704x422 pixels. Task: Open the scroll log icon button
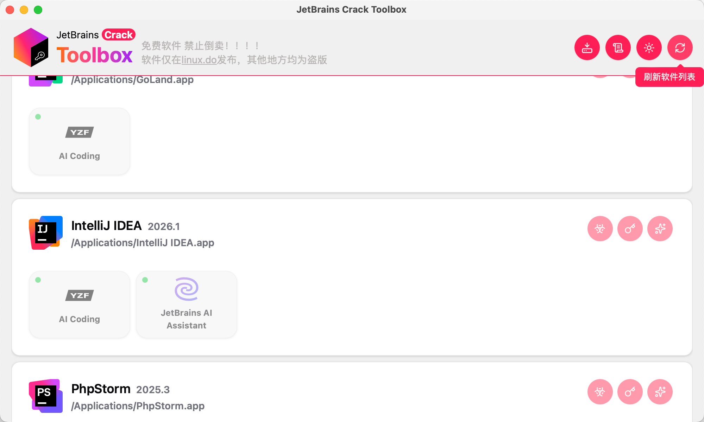tap(618, 47)
